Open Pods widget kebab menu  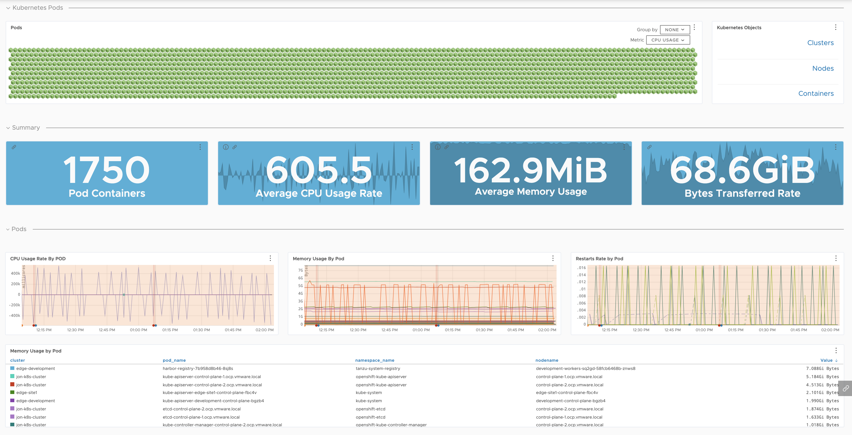694,27
